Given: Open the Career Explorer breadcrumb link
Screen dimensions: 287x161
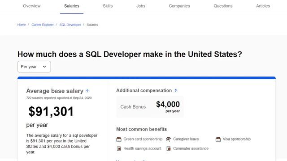Looking at the screenshot, I should coord(43,25).
